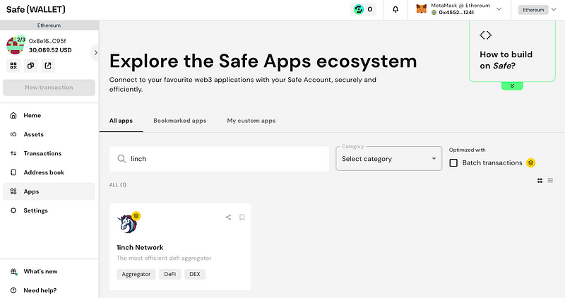Click the 0x8e16...C95f address text
Screen dimensions: 565x298
(47, 41)
